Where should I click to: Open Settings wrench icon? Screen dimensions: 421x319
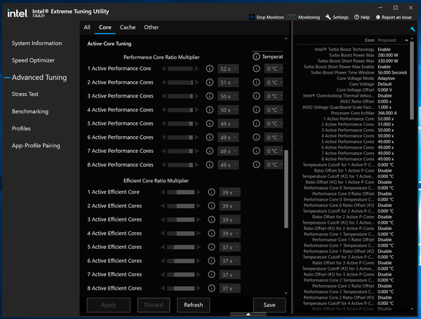pos(328,17)
